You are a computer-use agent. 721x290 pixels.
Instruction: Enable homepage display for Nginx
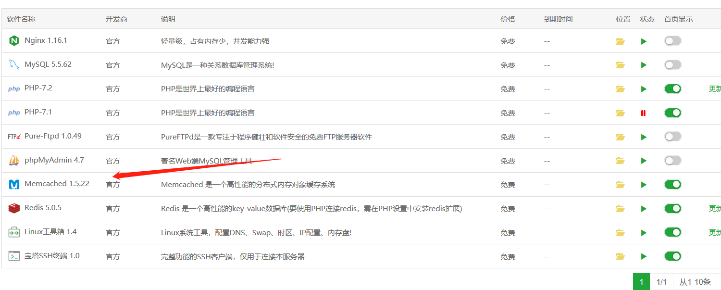point(672,41)
